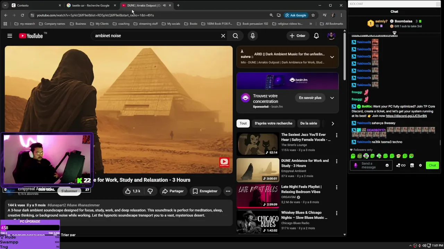
Task: Go back in Chrome history
Action: (6, 15)
